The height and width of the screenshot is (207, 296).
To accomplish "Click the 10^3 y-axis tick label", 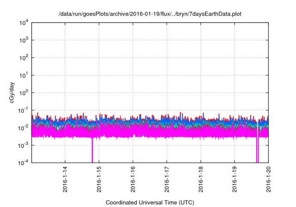I will 24,40.
